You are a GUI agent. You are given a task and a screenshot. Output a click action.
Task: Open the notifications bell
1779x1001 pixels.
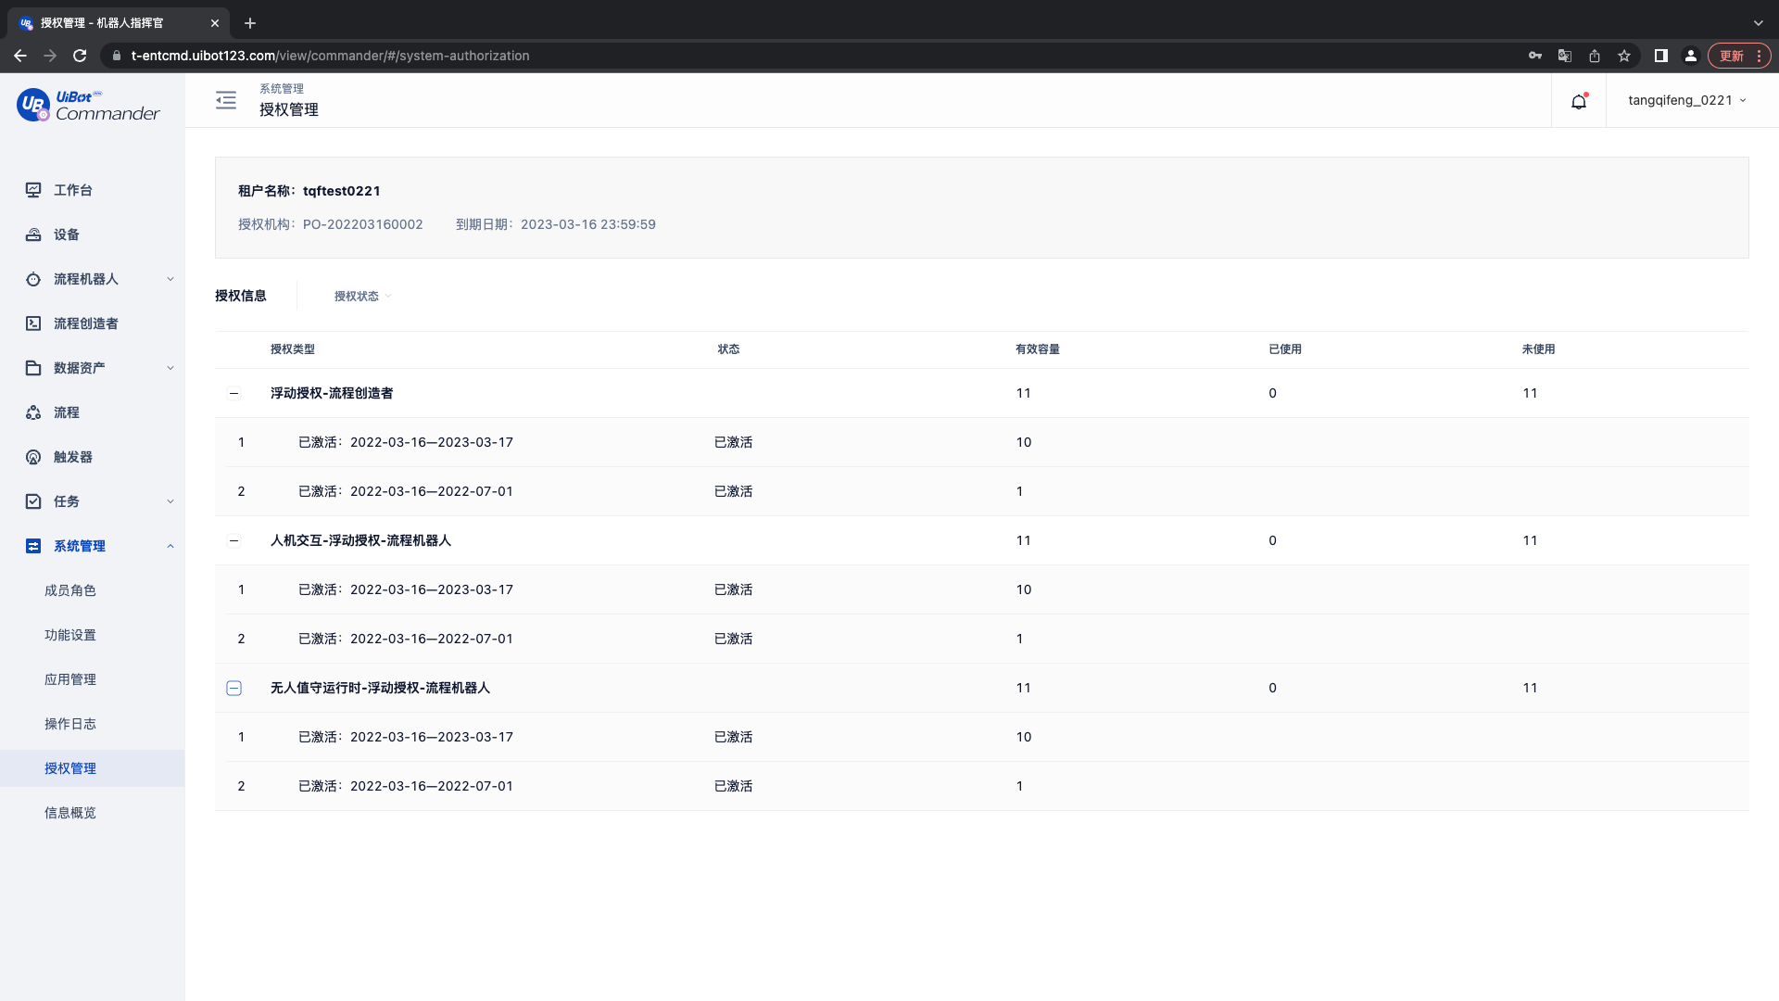(x=1579, y=101)
